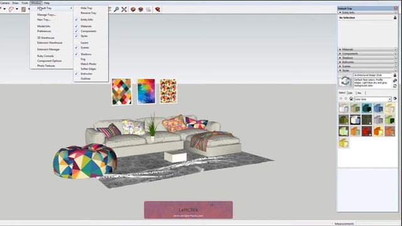Screen dimensions: 402x226
Task: Click the small Update Style arrows icon
Action: point(395,86)
